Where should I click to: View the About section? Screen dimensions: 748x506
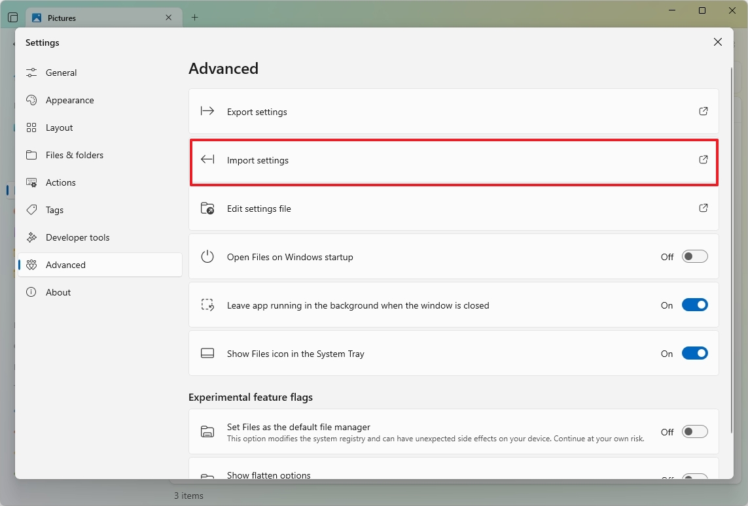click(x=58, y=292)
